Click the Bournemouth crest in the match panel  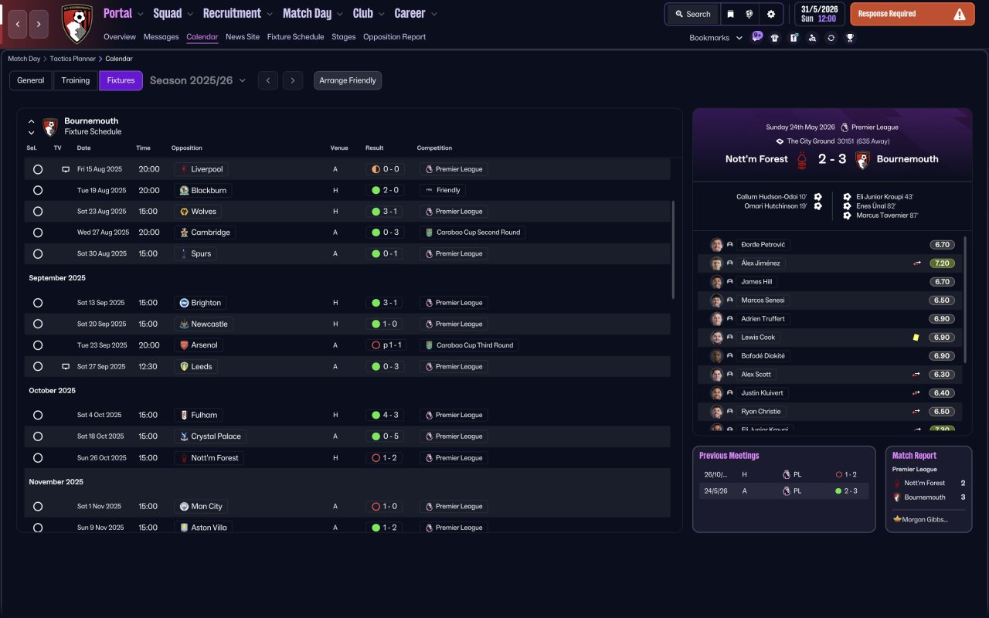(862, 159)
